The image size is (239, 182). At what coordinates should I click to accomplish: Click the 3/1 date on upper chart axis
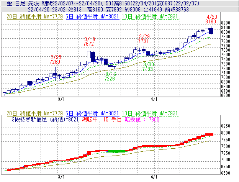pyautogui.click(x=61, y=99)
